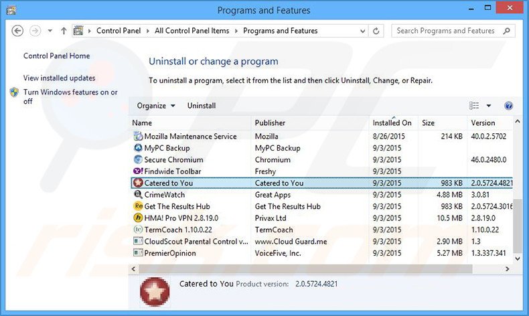529x316 pixels.
Task: Open View installed updates link
Action: [59, 78]
